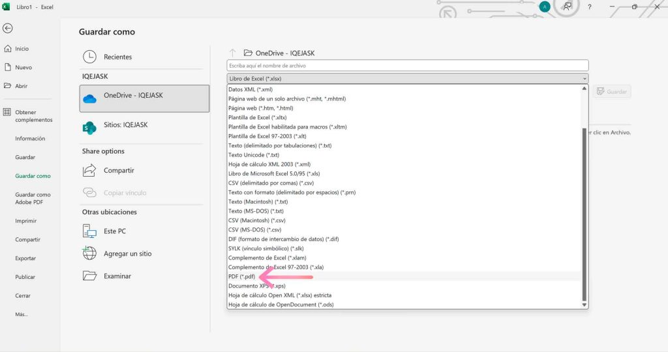Screen dimensions: 668x352
Task: Open the Abrir section
Action: click(x=21, y=86)
